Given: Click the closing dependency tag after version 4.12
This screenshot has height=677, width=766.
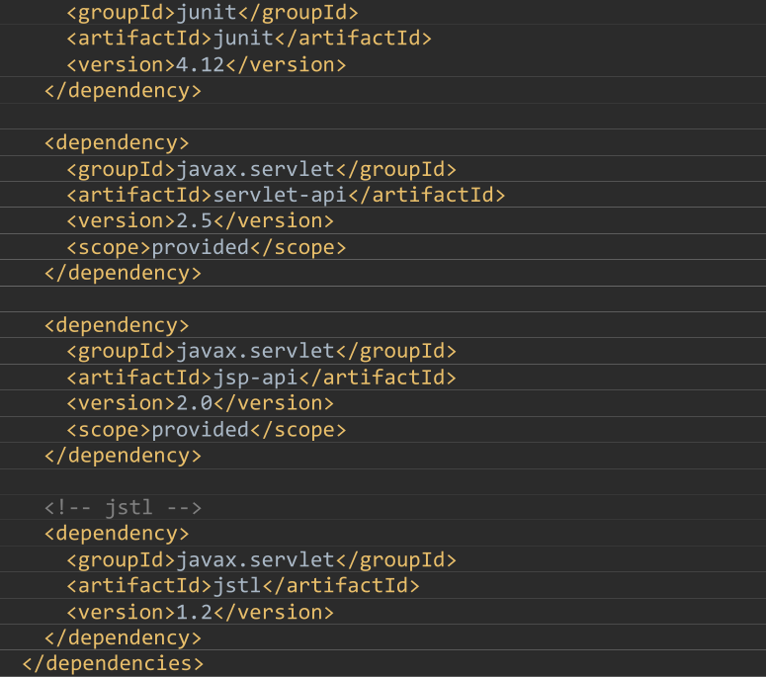Looking at the screenshot, I should pyautogui.click(x=123, y=91).
